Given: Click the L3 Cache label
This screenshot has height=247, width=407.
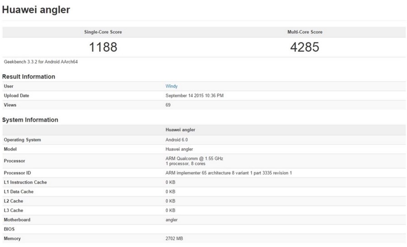Looking at the screenshot, I should coord(14,210).
